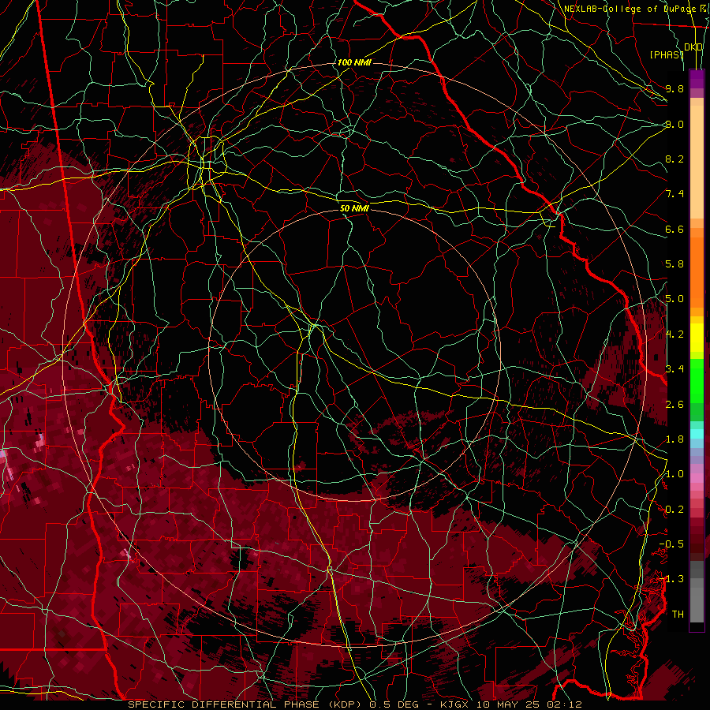Click the 6.6 scale value
This screenshot has width=710, height=710.
674,229
